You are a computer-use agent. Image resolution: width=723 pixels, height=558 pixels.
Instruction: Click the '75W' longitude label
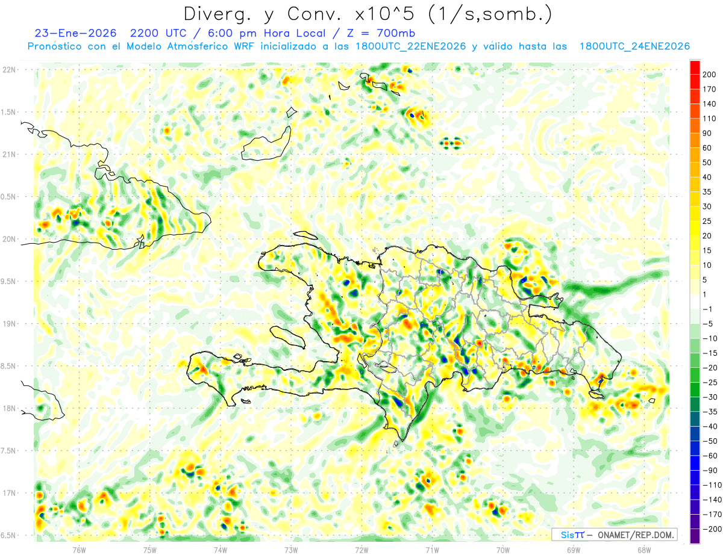pyautogui.click(x=150, y=549)
